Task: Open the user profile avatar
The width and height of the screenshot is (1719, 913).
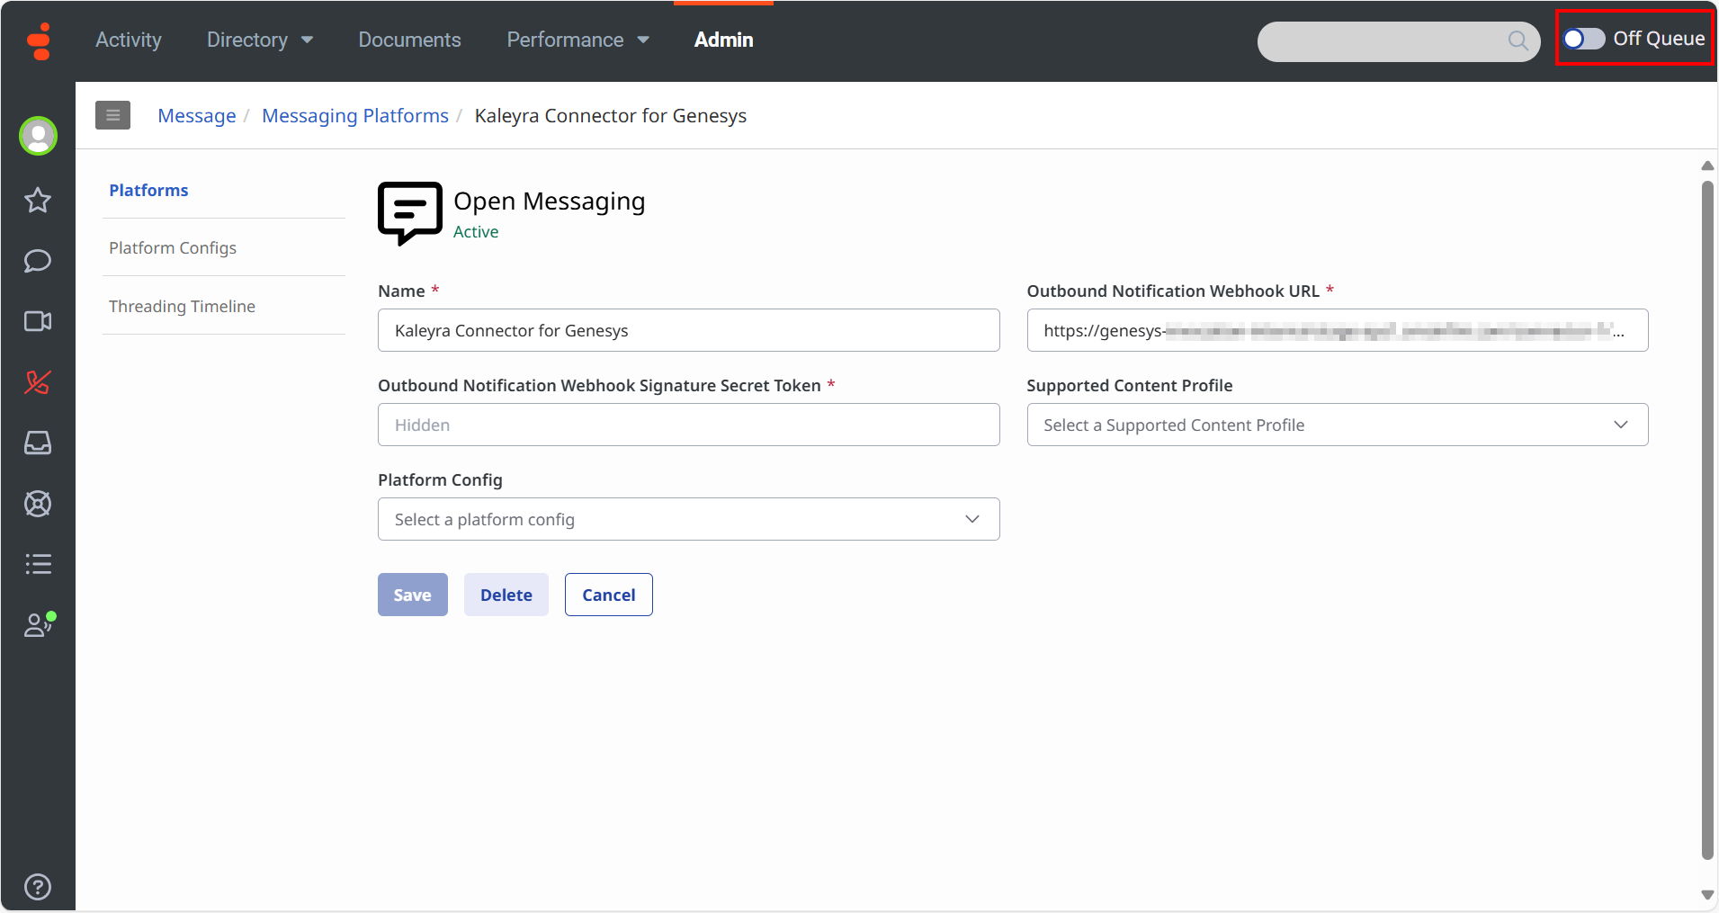Action: click(38, 136)
